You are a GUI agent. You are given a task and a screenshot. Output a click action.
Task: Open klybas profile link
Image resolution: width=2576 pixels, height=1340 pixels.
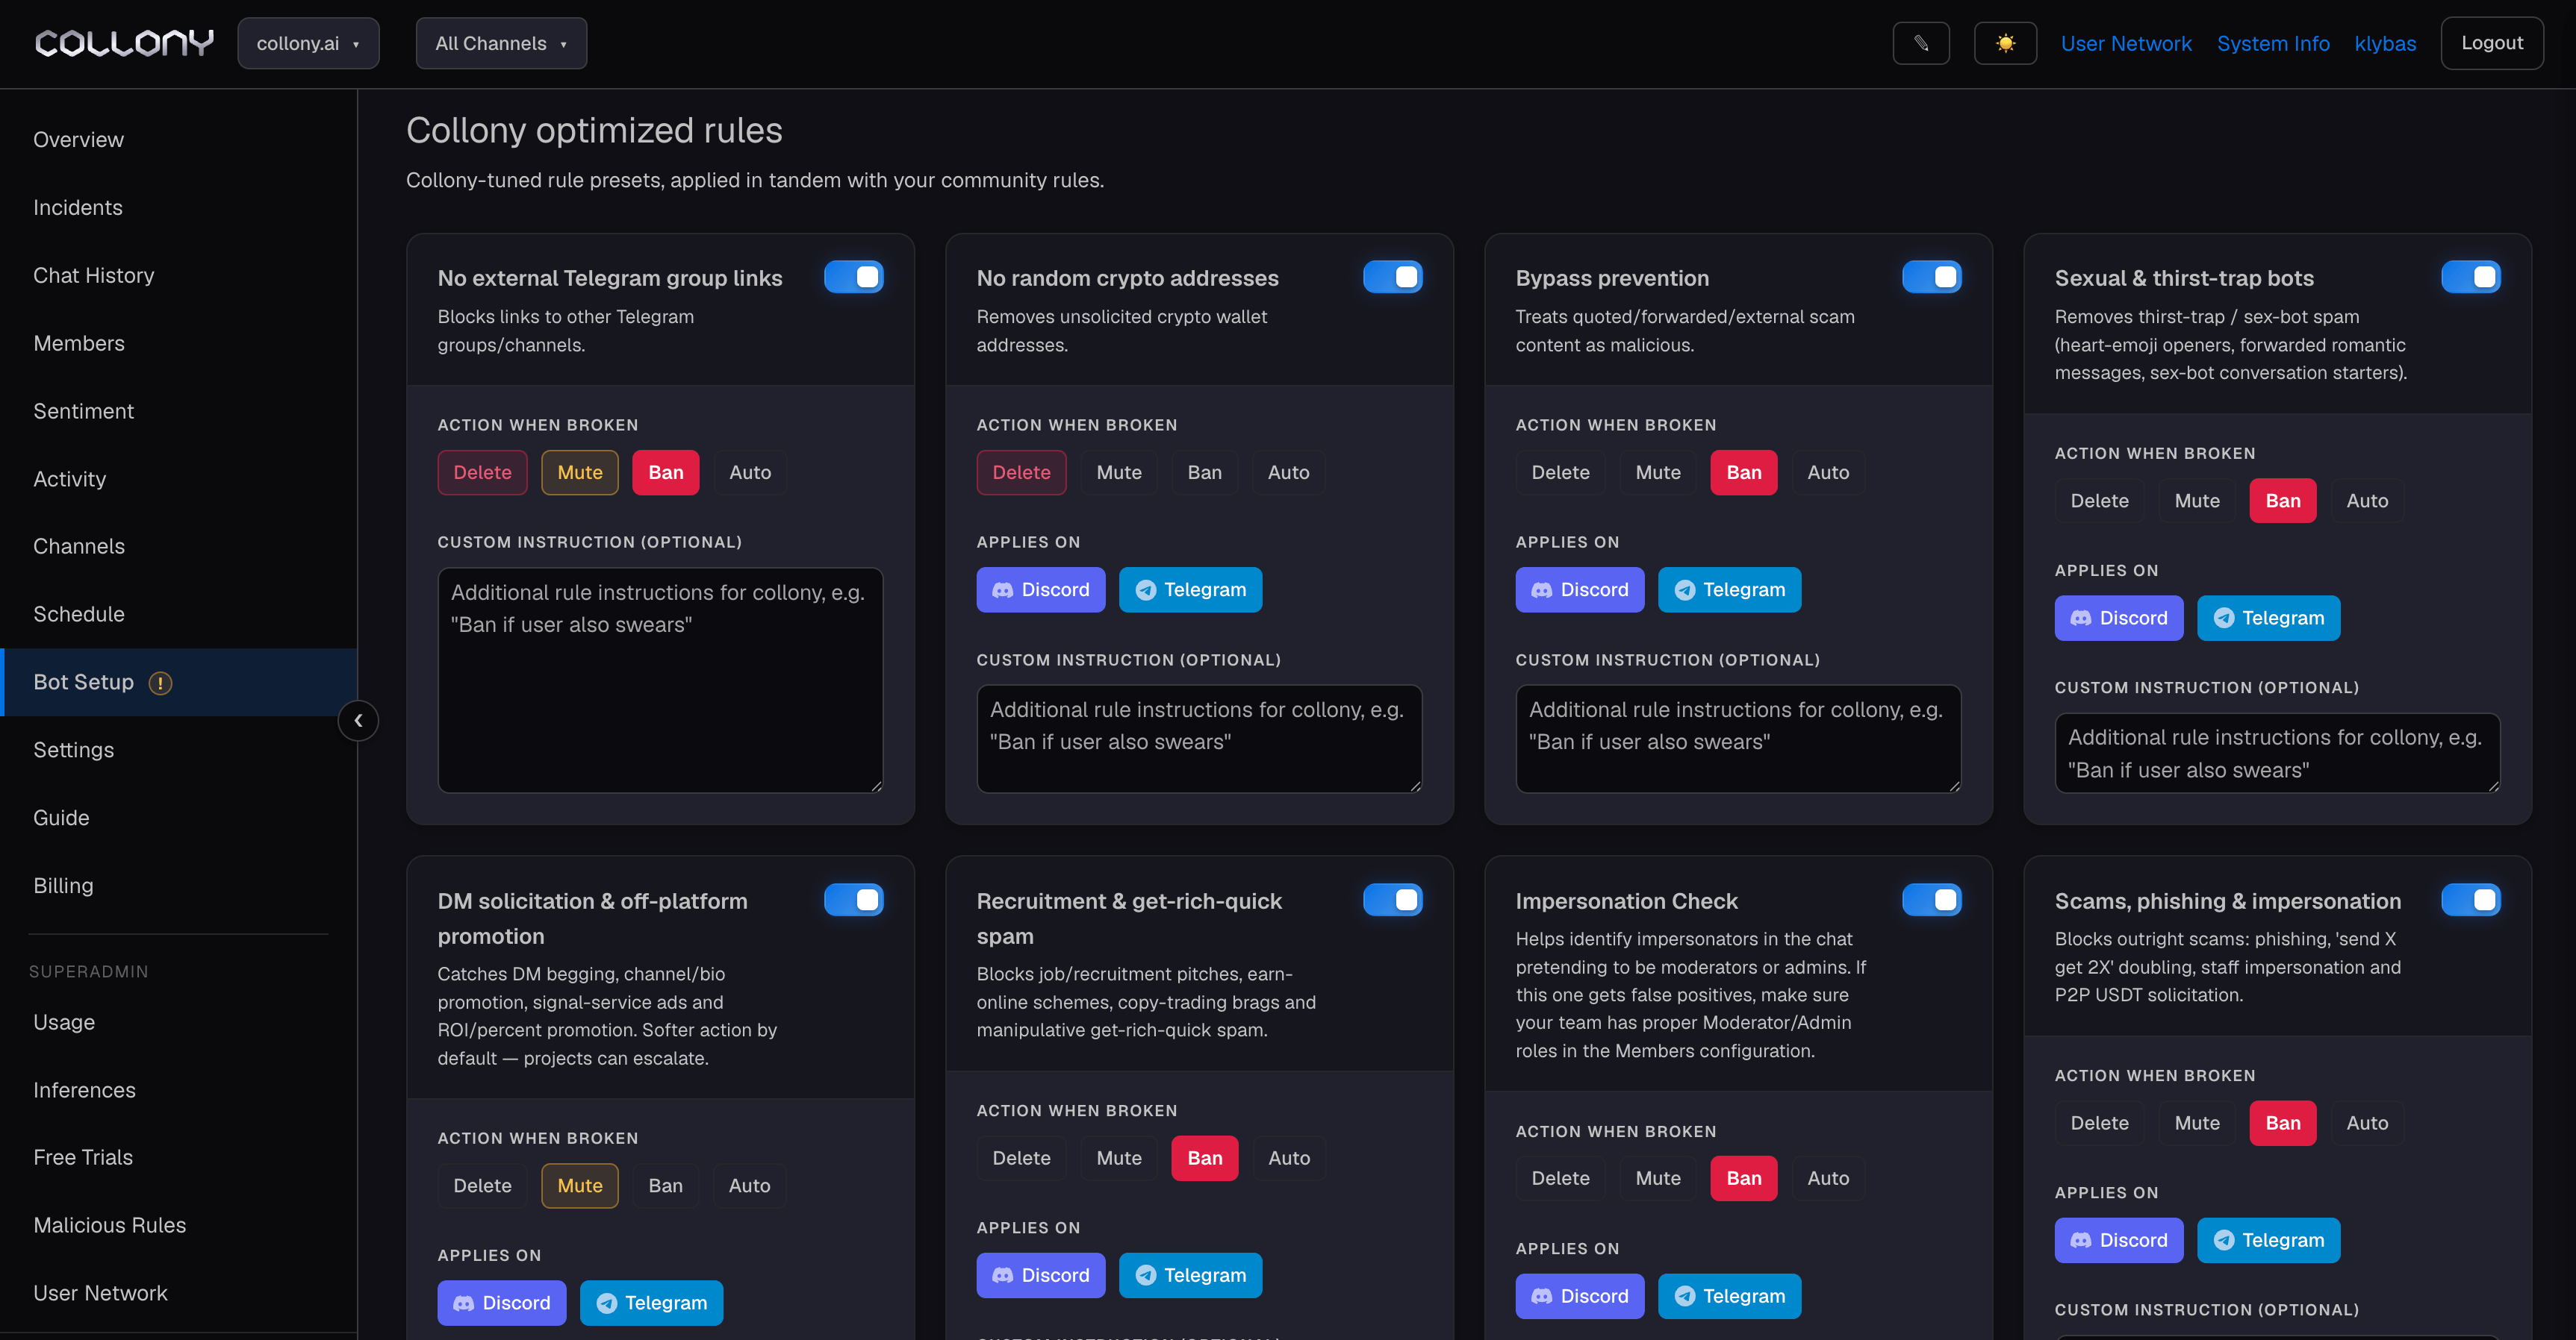(x=2385, y=43)
